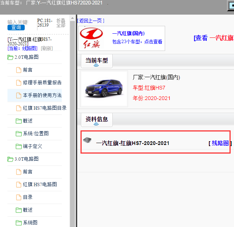
Task: Click the document icon beside 目录
Action: (x=19, y=197)
